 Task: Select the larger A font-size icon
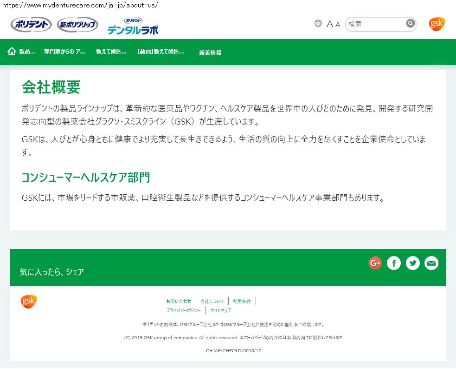[x=330, y=24]
